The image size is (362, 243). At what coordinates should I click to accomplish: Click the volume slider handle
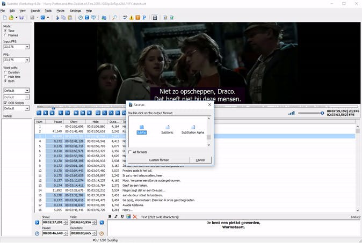[x=322, y=113]
